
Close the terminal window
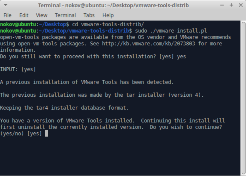[x=241, y=5]
